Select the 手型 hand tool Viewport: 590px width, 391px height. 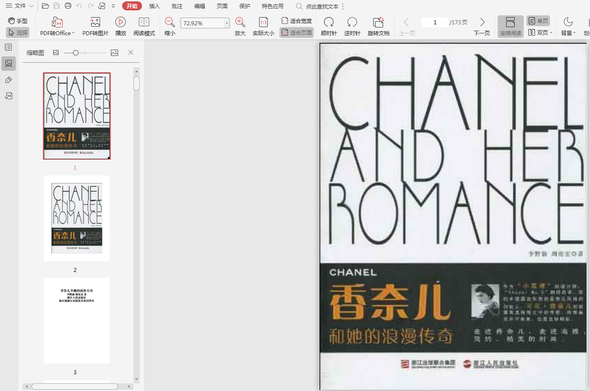pyautogui.click(x=18, y=21)
